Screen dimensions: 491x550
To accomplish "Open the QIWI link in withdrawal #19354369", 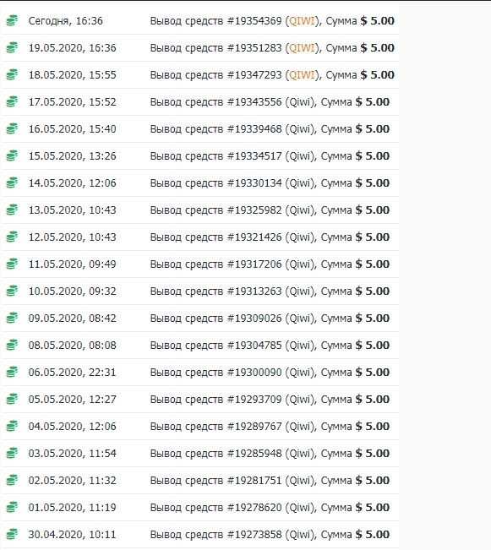I will click(x=302, y=20).
